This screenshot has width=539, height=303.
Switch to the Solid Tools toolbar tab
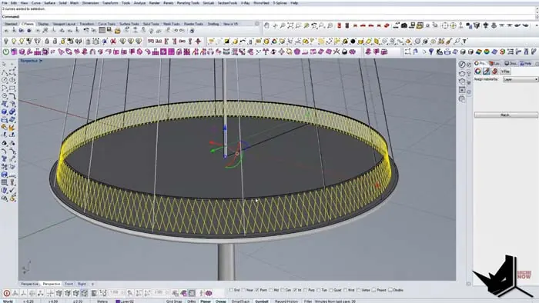(x=151, y=24)
